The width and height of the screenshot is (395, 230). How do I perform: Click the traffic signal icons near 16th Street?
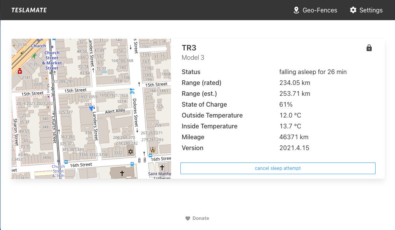click(x=142, y=160)
